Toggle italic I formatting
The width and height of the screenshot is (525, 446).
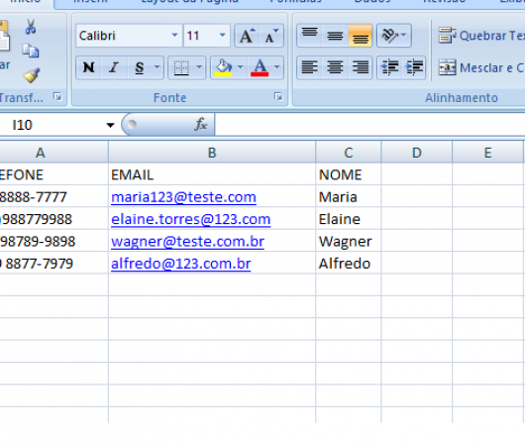[114, 67]
